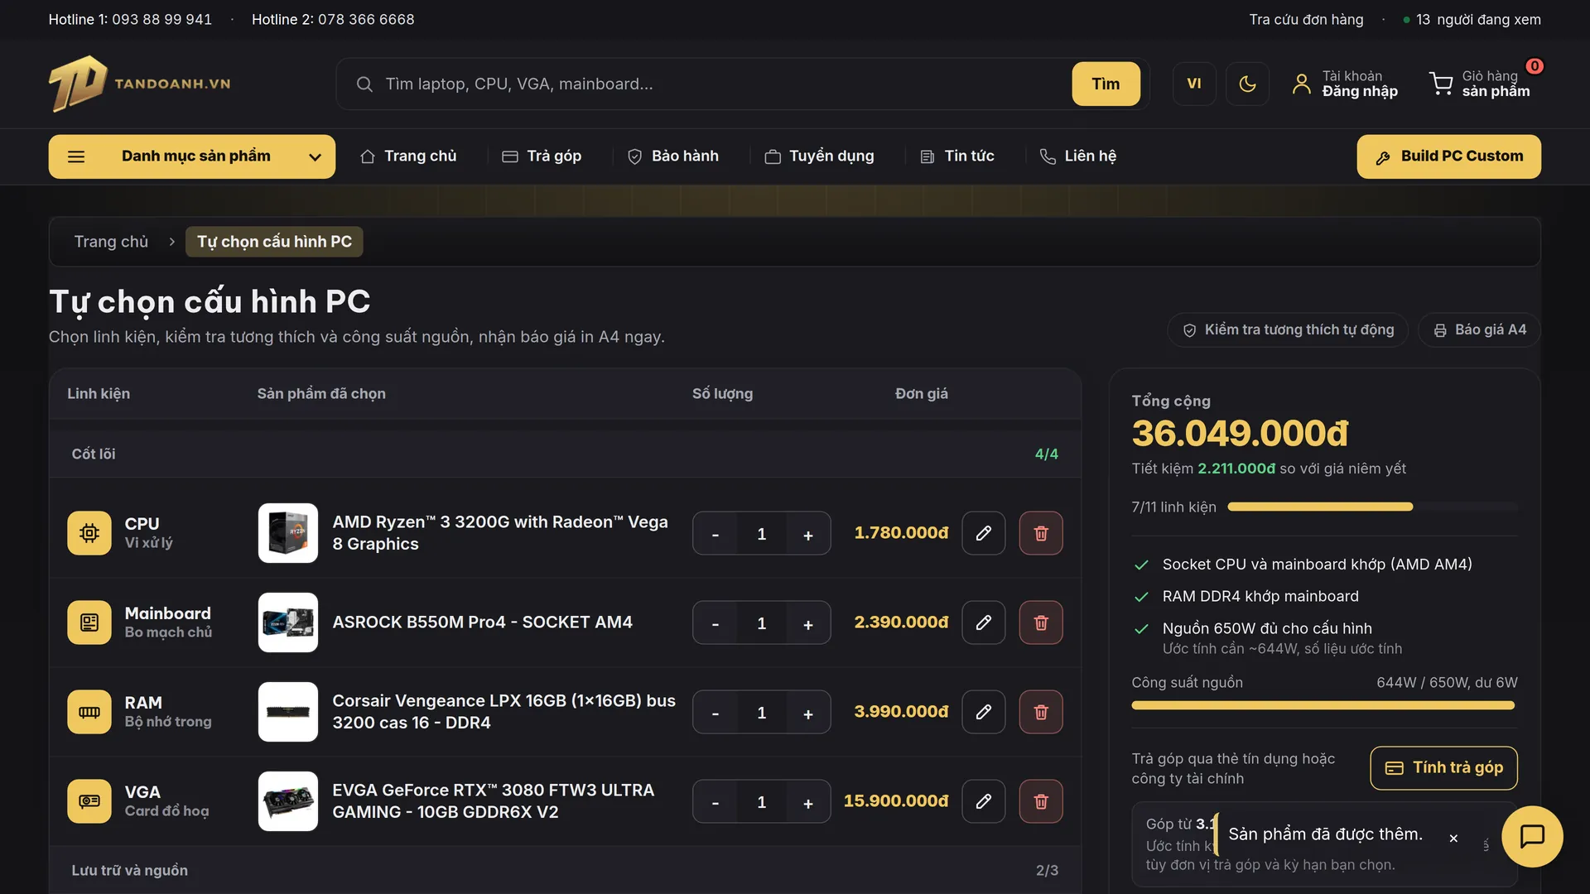Go to the Bảo hành menu item
The width and height of the screenshot is (1590, 894).
[x=673, y=156]
